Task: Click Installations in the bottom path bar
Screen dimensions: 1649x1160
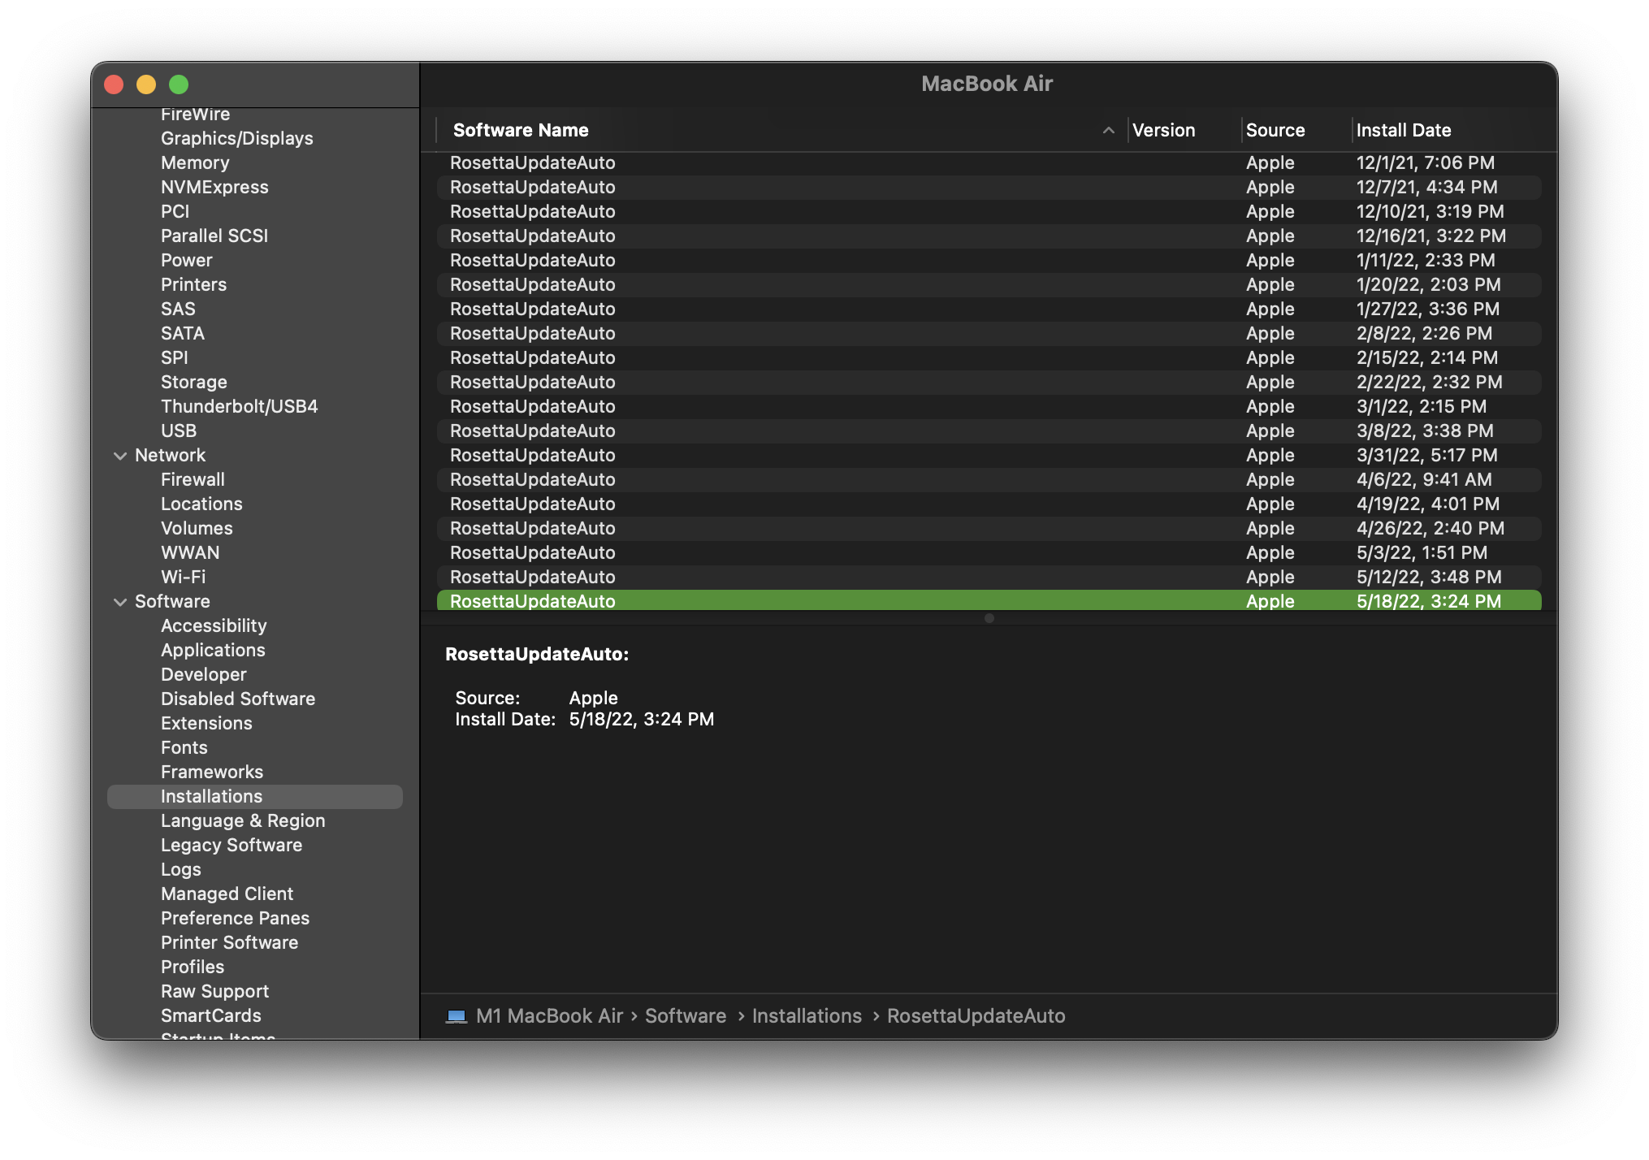Action: point(806,1016)
